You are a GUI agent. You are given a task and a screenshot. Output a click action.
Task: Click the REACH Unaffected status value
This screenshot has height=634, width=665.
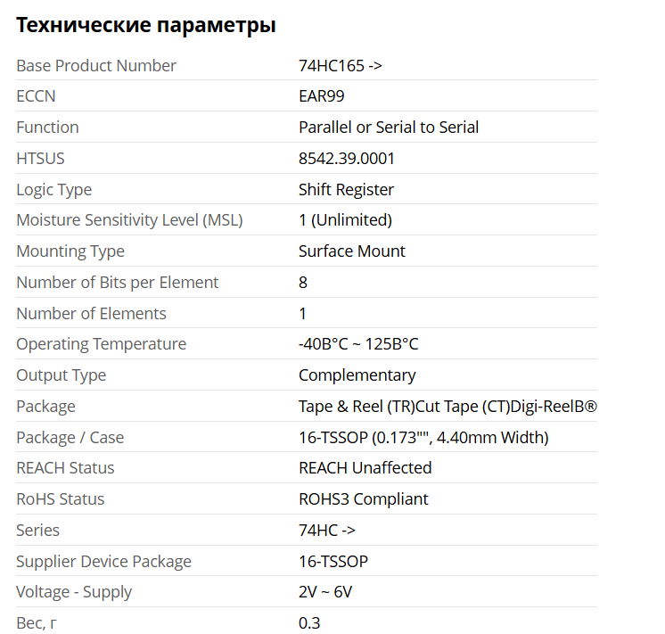pyautogui.click(x=365, y=468)
